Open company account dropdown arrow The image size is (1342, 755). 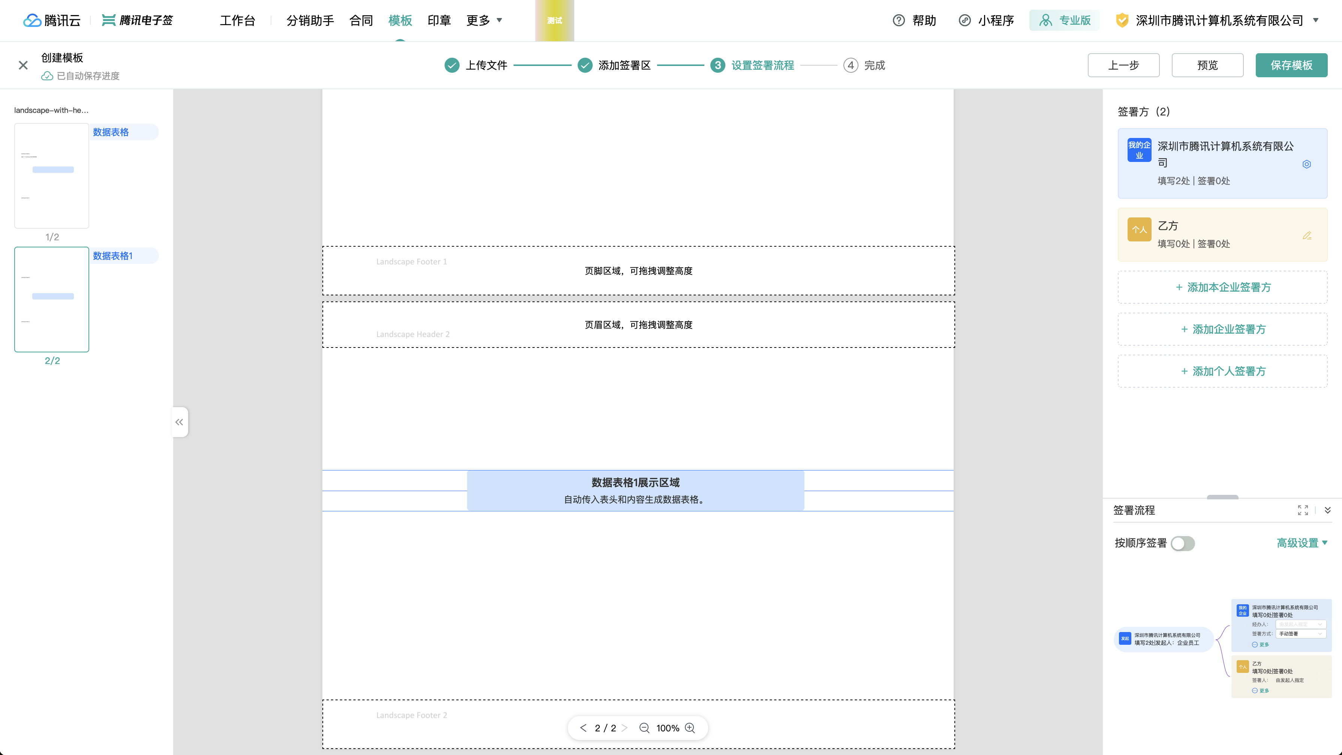[1316, 20]
